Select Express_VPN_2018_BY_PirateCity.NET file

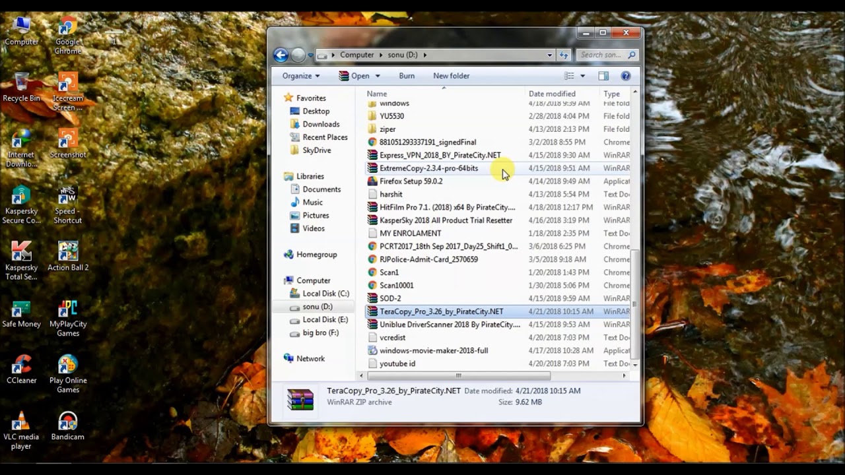440,155
